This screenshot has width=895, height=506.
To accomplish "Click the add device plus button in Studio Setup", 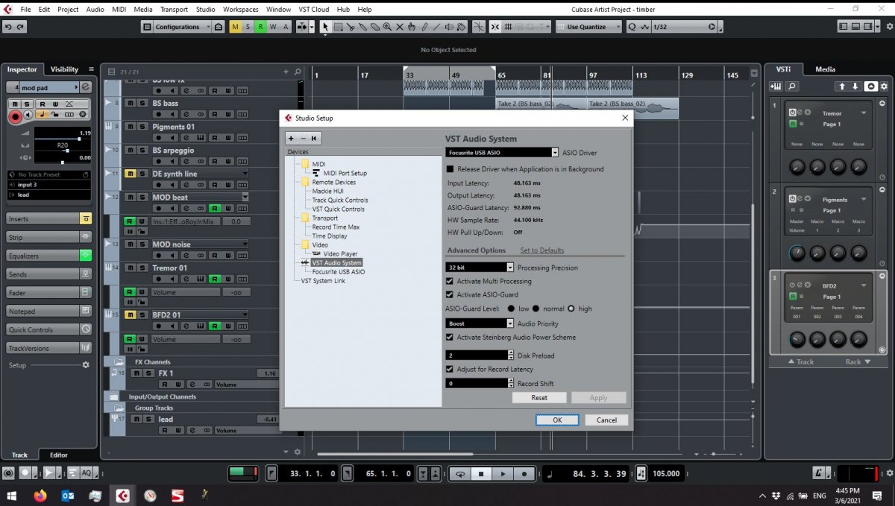I will click(x=292, y=139).
